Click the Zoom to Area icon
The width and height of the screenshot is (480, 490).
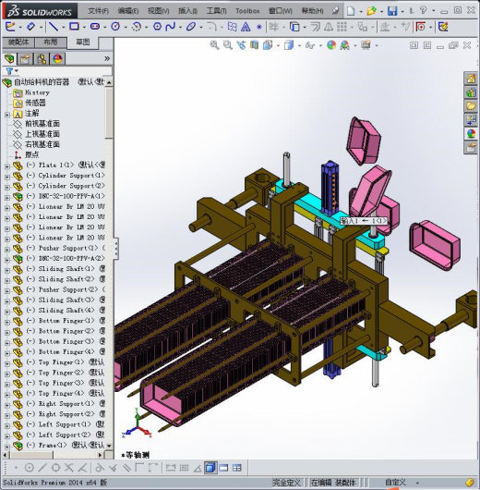pyautogui.click(x=227, y=45)
